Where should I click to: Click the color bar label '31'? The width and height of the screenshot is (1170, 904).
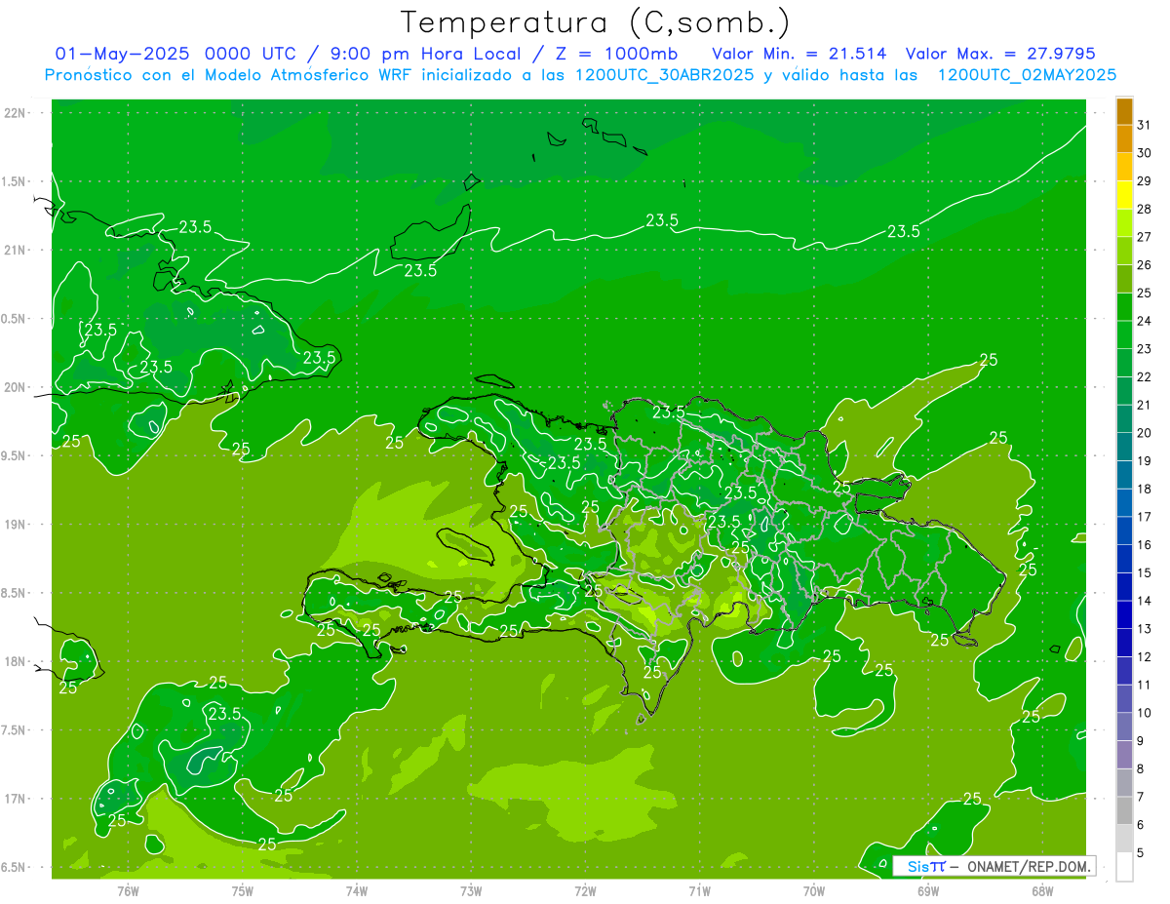click(1145, 125)
